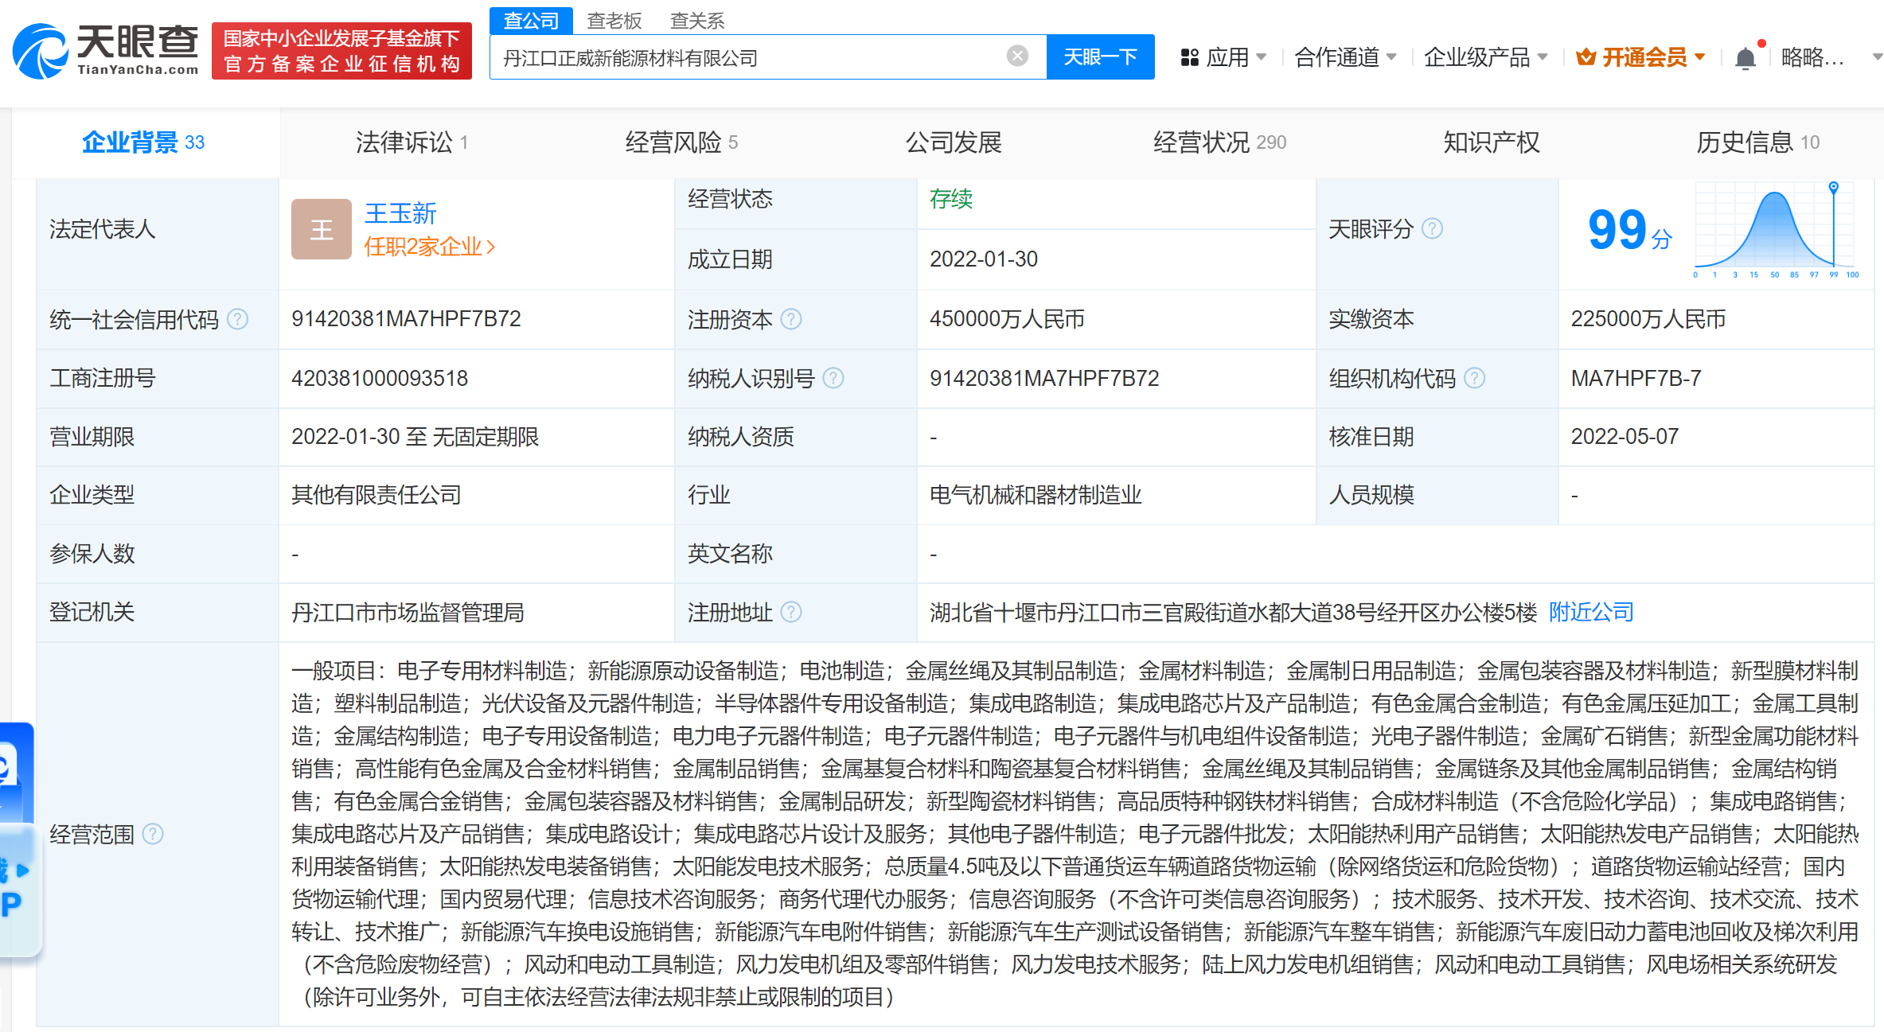The width and height of the screenshot is (1884, 1032).
Task: Click help icon beside 天眼评分
Action: click(1433, 228)
